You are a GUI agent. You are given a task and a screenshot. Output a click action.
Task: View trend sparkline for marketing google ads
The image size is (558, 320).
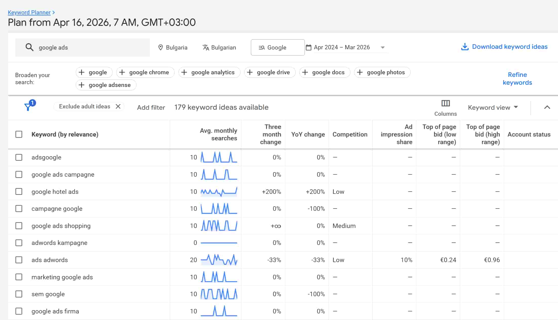click(219, 277)
